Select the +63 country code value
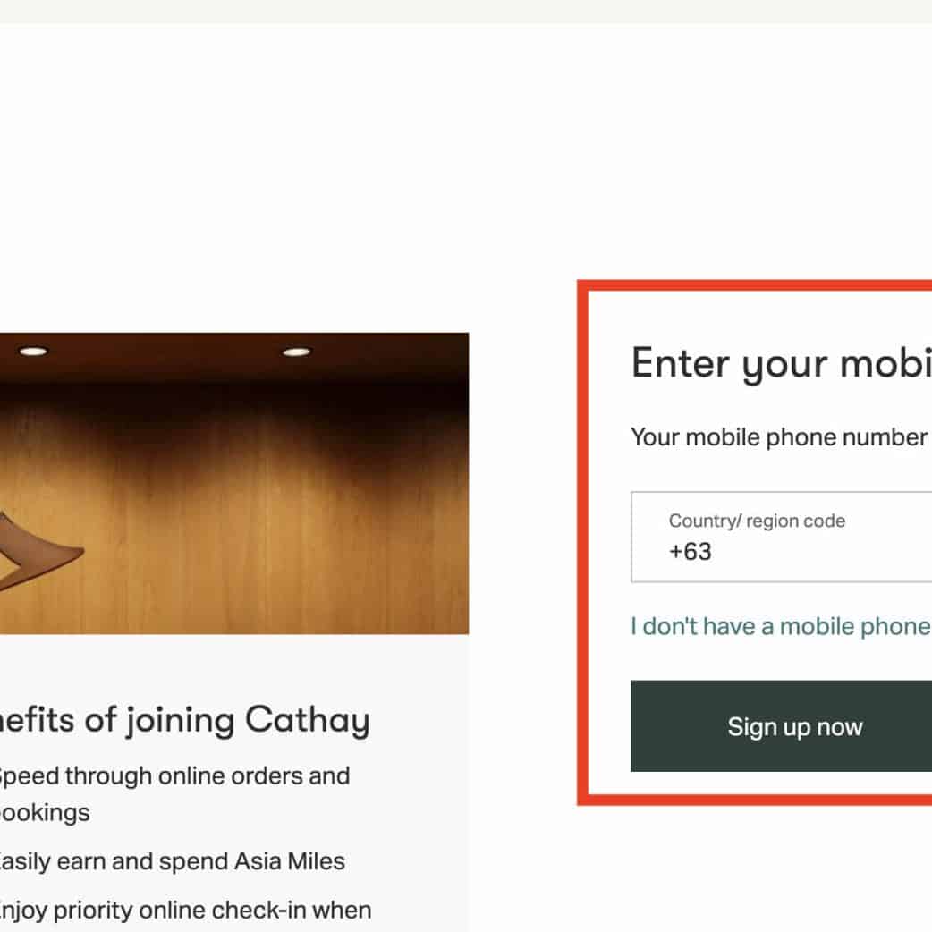The height and width of the screenshot is (932, 932). pos(691,552)
